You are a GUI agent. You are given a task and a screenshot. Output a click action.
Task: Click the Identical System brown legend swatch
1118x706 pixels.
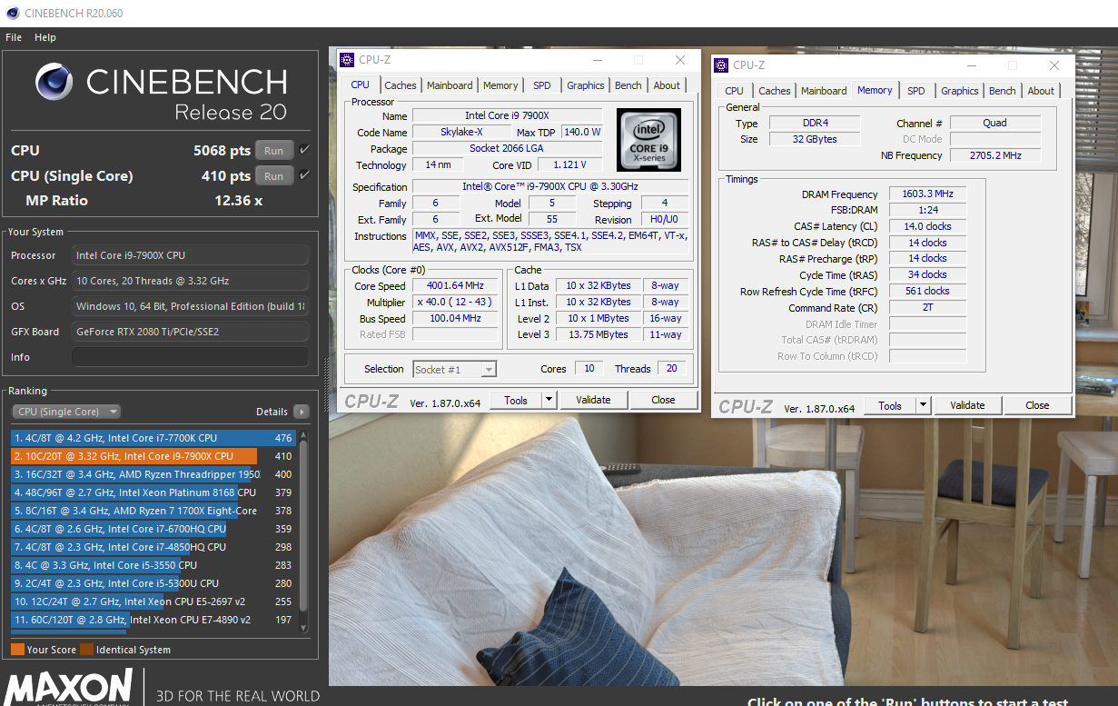click(86, 650)
